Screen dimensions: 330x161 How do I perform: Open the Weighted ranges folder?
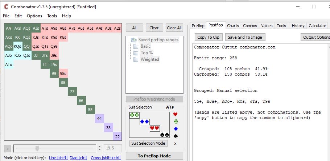click(146, 59)
